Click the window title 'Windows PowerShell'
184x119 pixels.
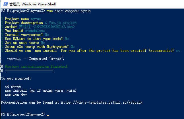tap(39, 4)
